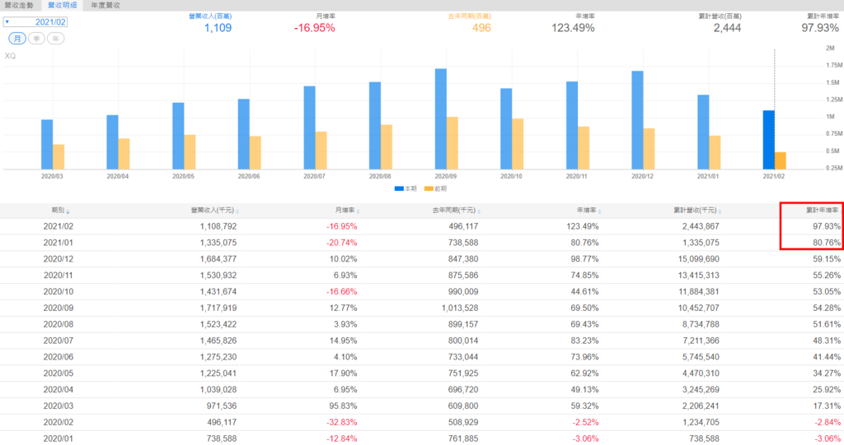
Task: Click last-year value 1,013,528
Action: 460,308
